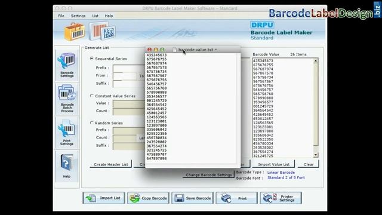Select Random Series radio button

point(92,123)
